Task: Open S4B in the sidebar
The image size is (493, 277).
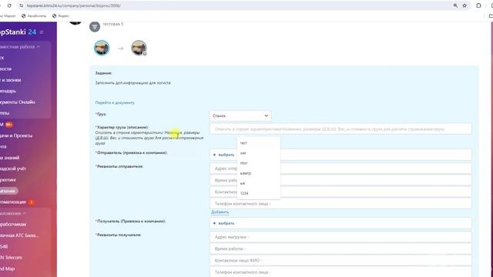Action: tap(4, 246)
